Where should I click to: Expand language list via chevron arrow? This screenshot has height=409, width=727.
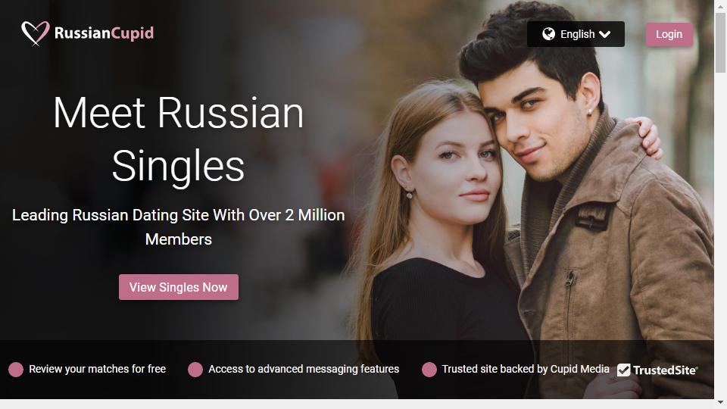point(604,34)
